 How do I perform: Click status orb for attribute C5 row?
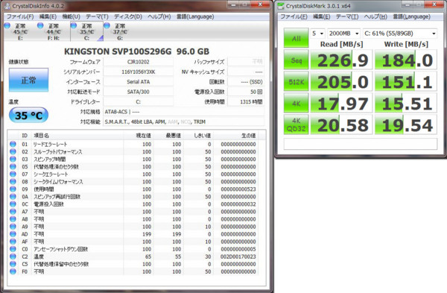[x=13, y=264]
